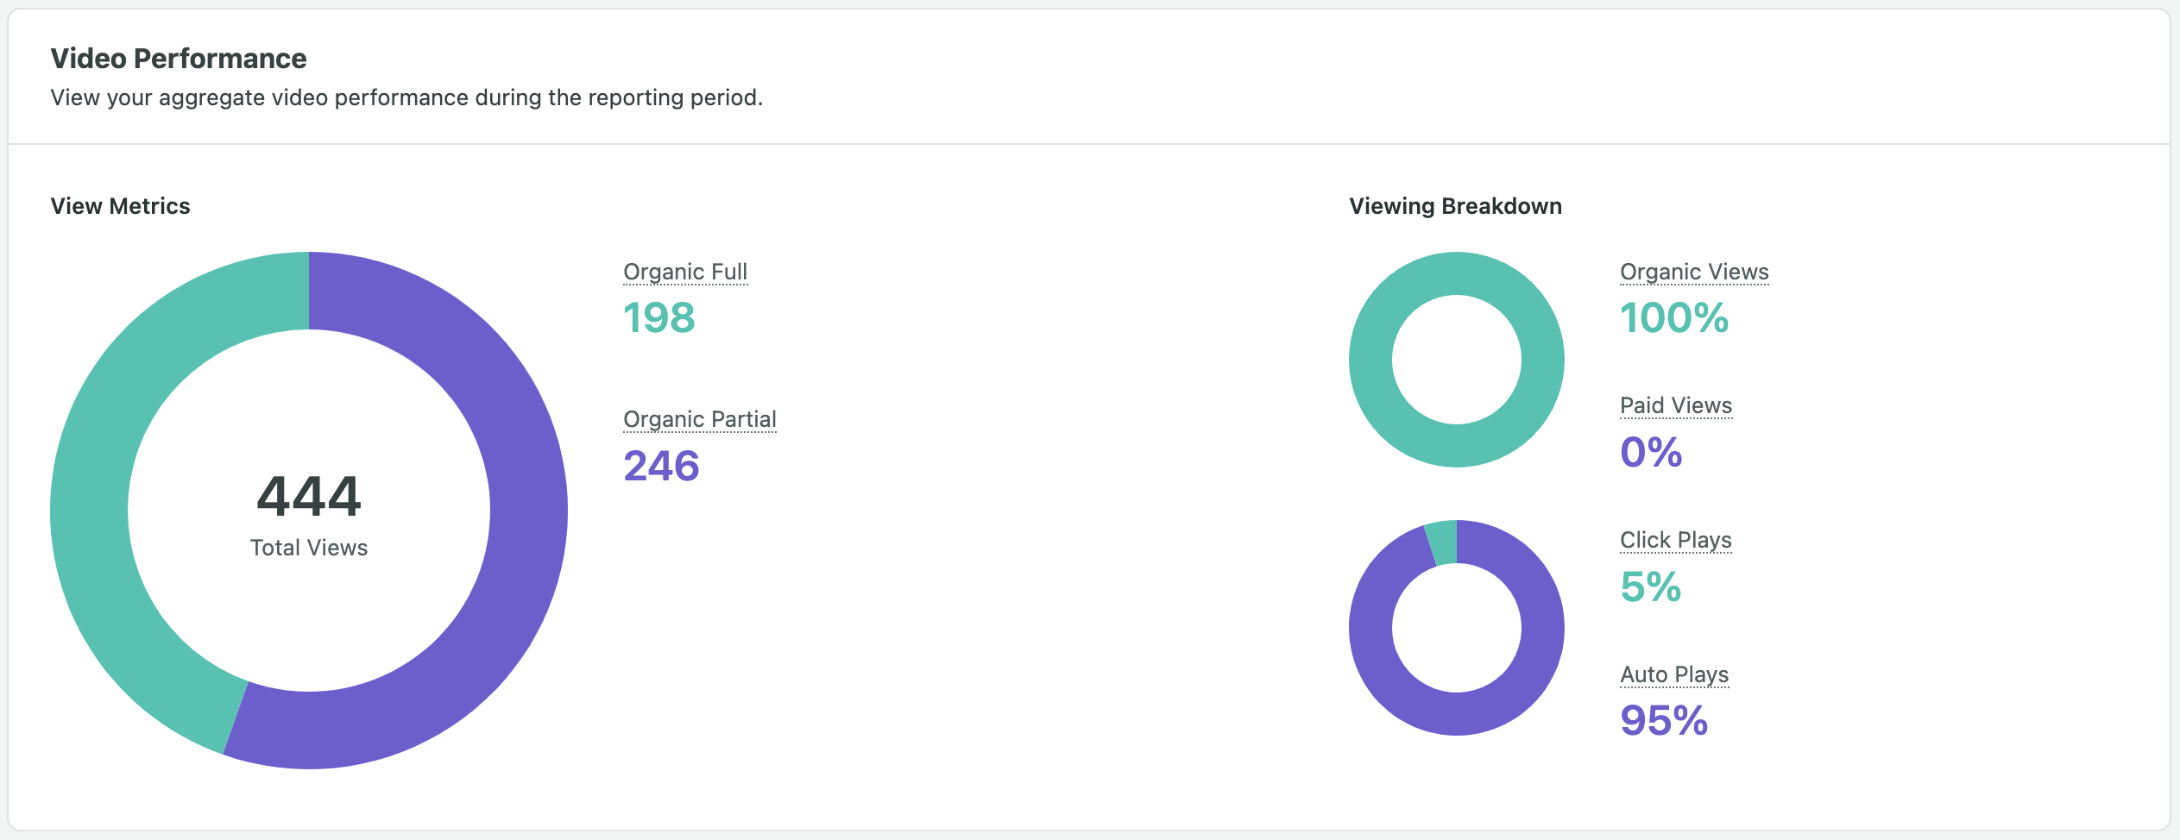This screenshot has height=840, width=2180.
Task: Select the 246 Organic Partial value
Action: click(x=661, y=466)
